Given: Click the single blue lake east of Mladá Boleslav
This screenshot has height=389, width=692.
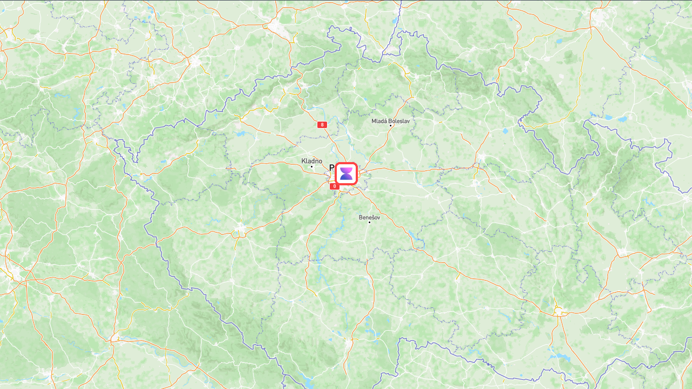Looking at the screenshot, I should [x=505, y=131].
